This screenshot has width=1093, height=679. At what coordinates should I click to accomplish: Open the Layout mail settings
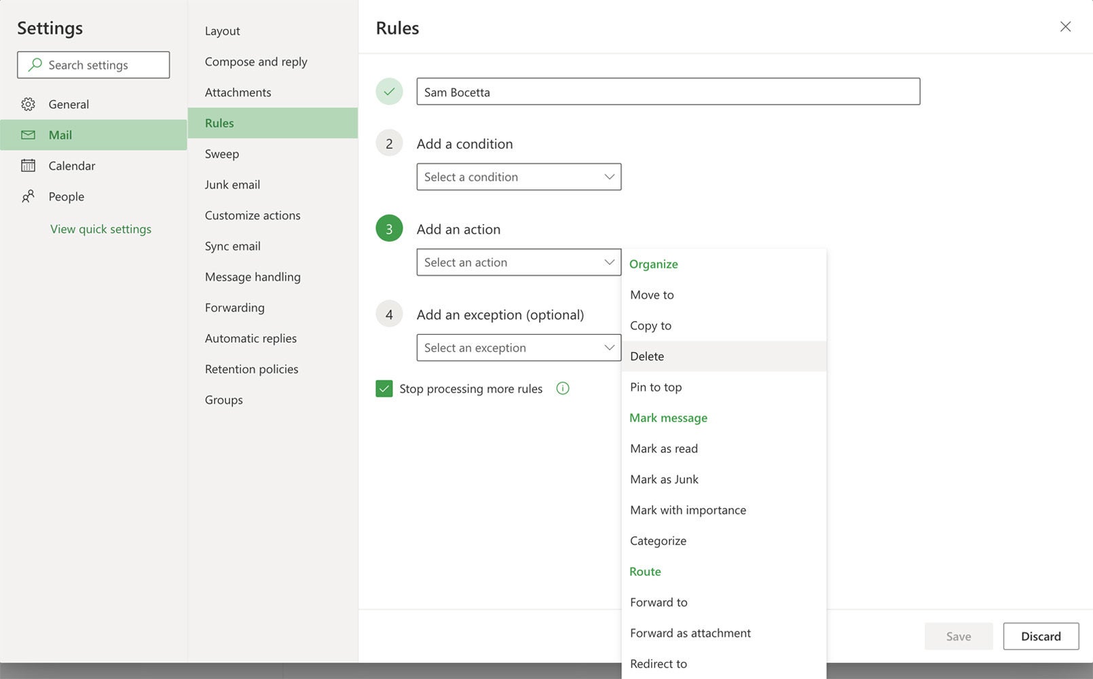pyautogui.click(x=272, y=31)
